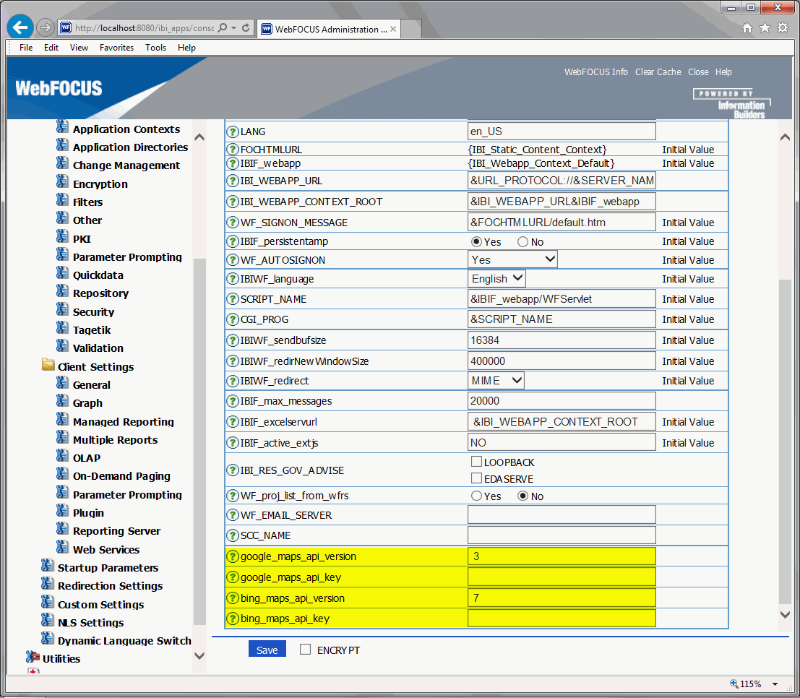Click the WF_EMAIL_SERVER input field
The image size is (800, 698).
(x=562, y=514)
